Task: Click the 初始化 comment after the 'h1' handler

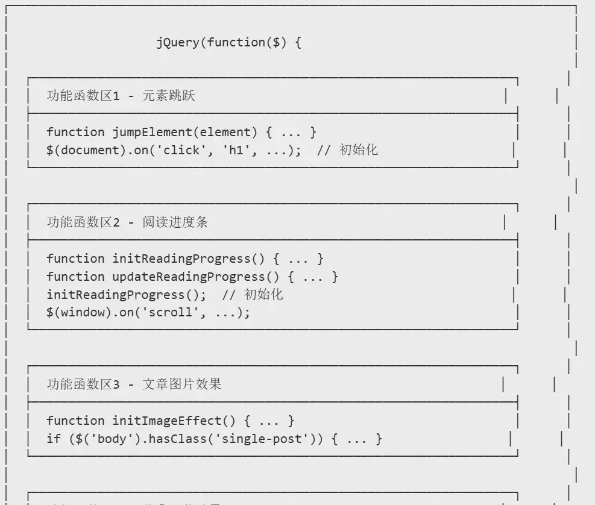Action: click(358, 150)
